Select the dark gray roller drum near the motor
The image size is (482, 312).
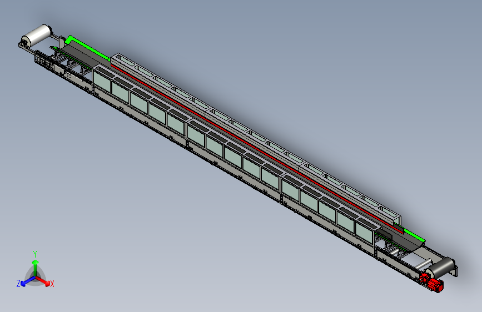442,267
